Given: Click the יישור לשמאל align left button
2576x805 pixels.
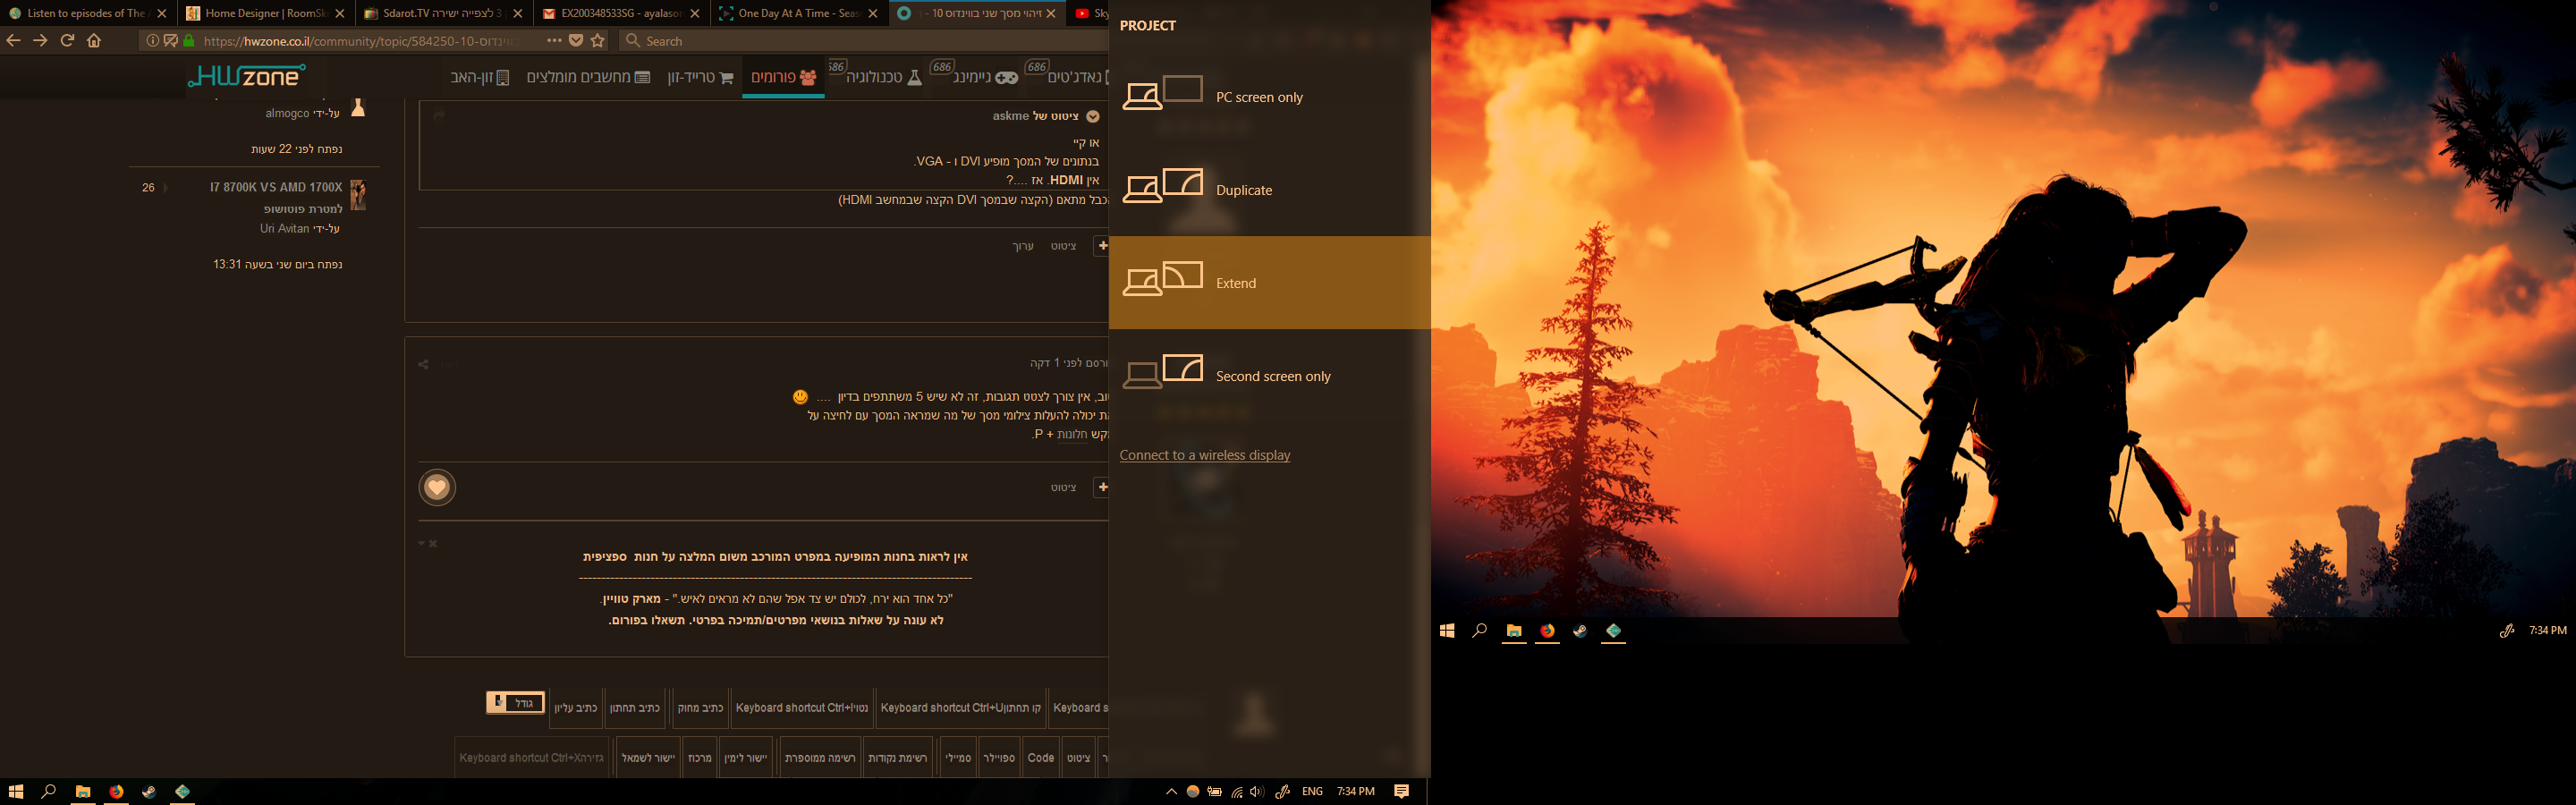Looking at the screenshot, I should [649, 758].
